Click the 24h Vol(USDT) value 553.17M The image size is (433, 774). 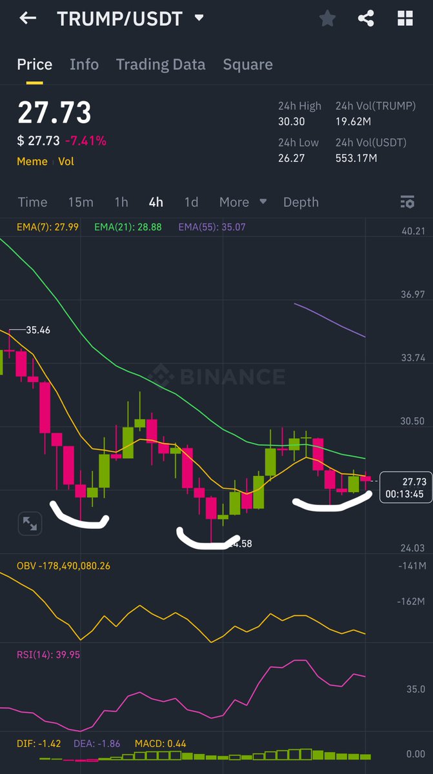point(356,157)
